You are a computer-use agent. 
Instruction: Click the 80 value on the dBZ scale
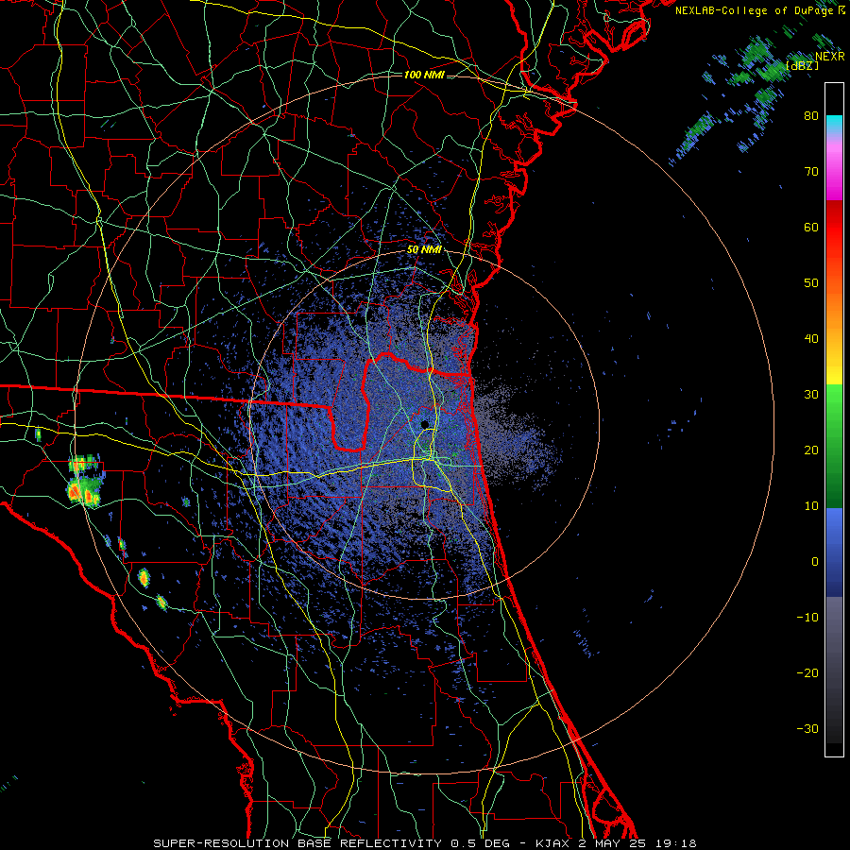pyautogui.click(x=811, y=115)
